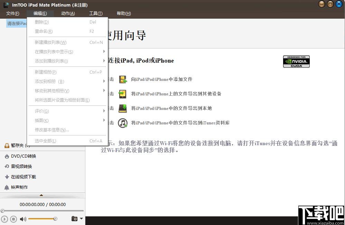Open the 动作(A) menu

pos(68,13)
